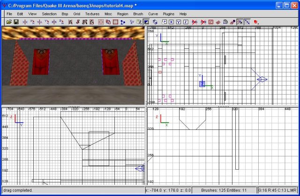Open the Grid menu
Screen dimensions: 300x196
pos(76,14)
